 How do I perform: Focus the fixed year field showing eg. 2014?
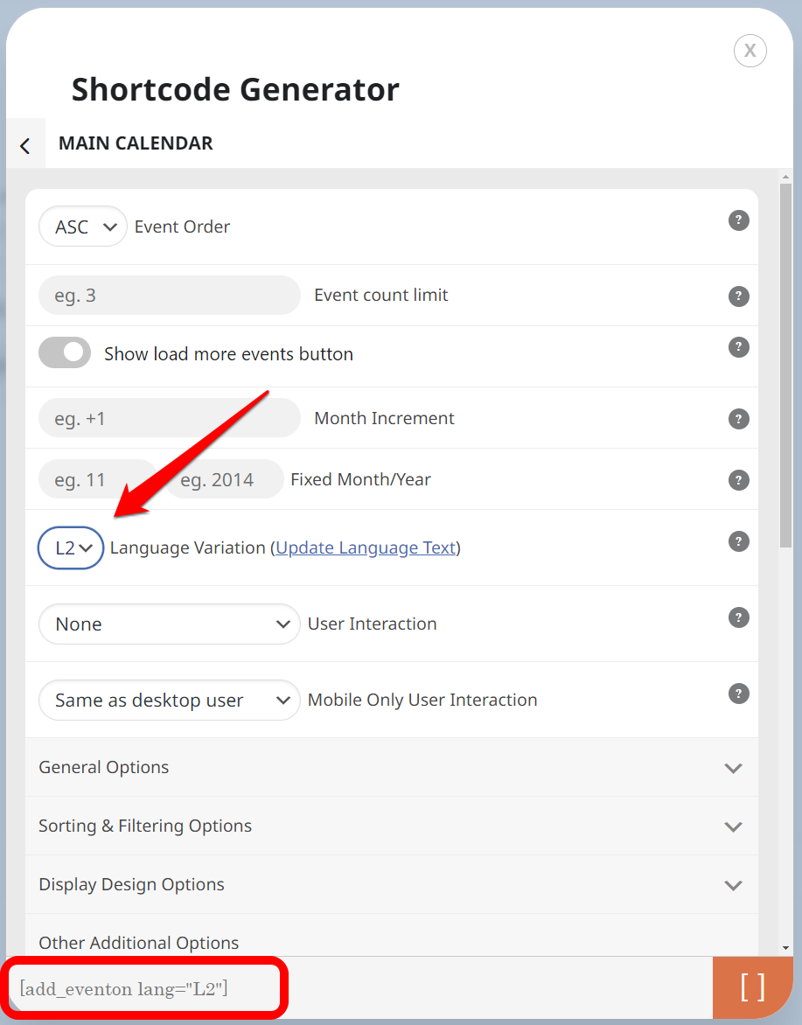pyautogui.click(x=224, y=479)
